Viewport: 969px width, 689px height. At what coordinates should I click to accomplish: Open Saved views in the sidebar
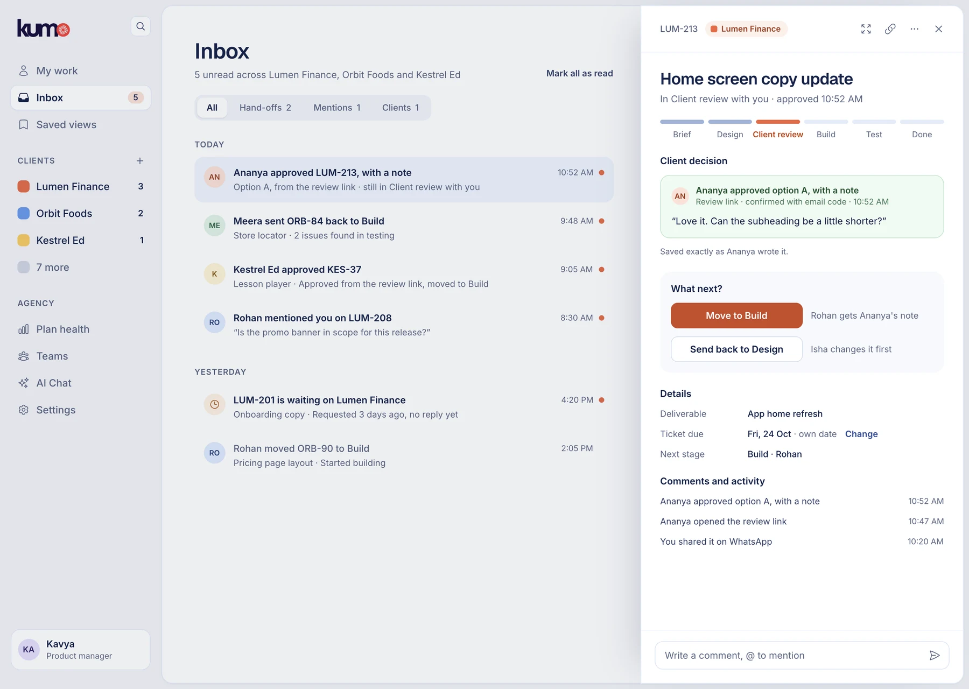pos(81,124)
